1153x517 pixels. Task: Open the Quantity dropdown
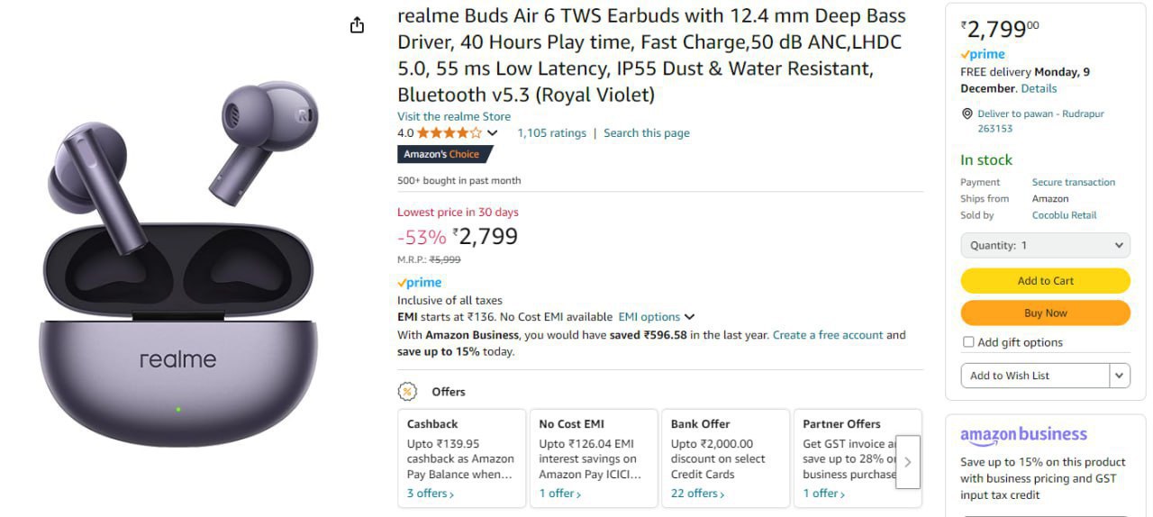pyautogui.click(x=1045, y=245)
